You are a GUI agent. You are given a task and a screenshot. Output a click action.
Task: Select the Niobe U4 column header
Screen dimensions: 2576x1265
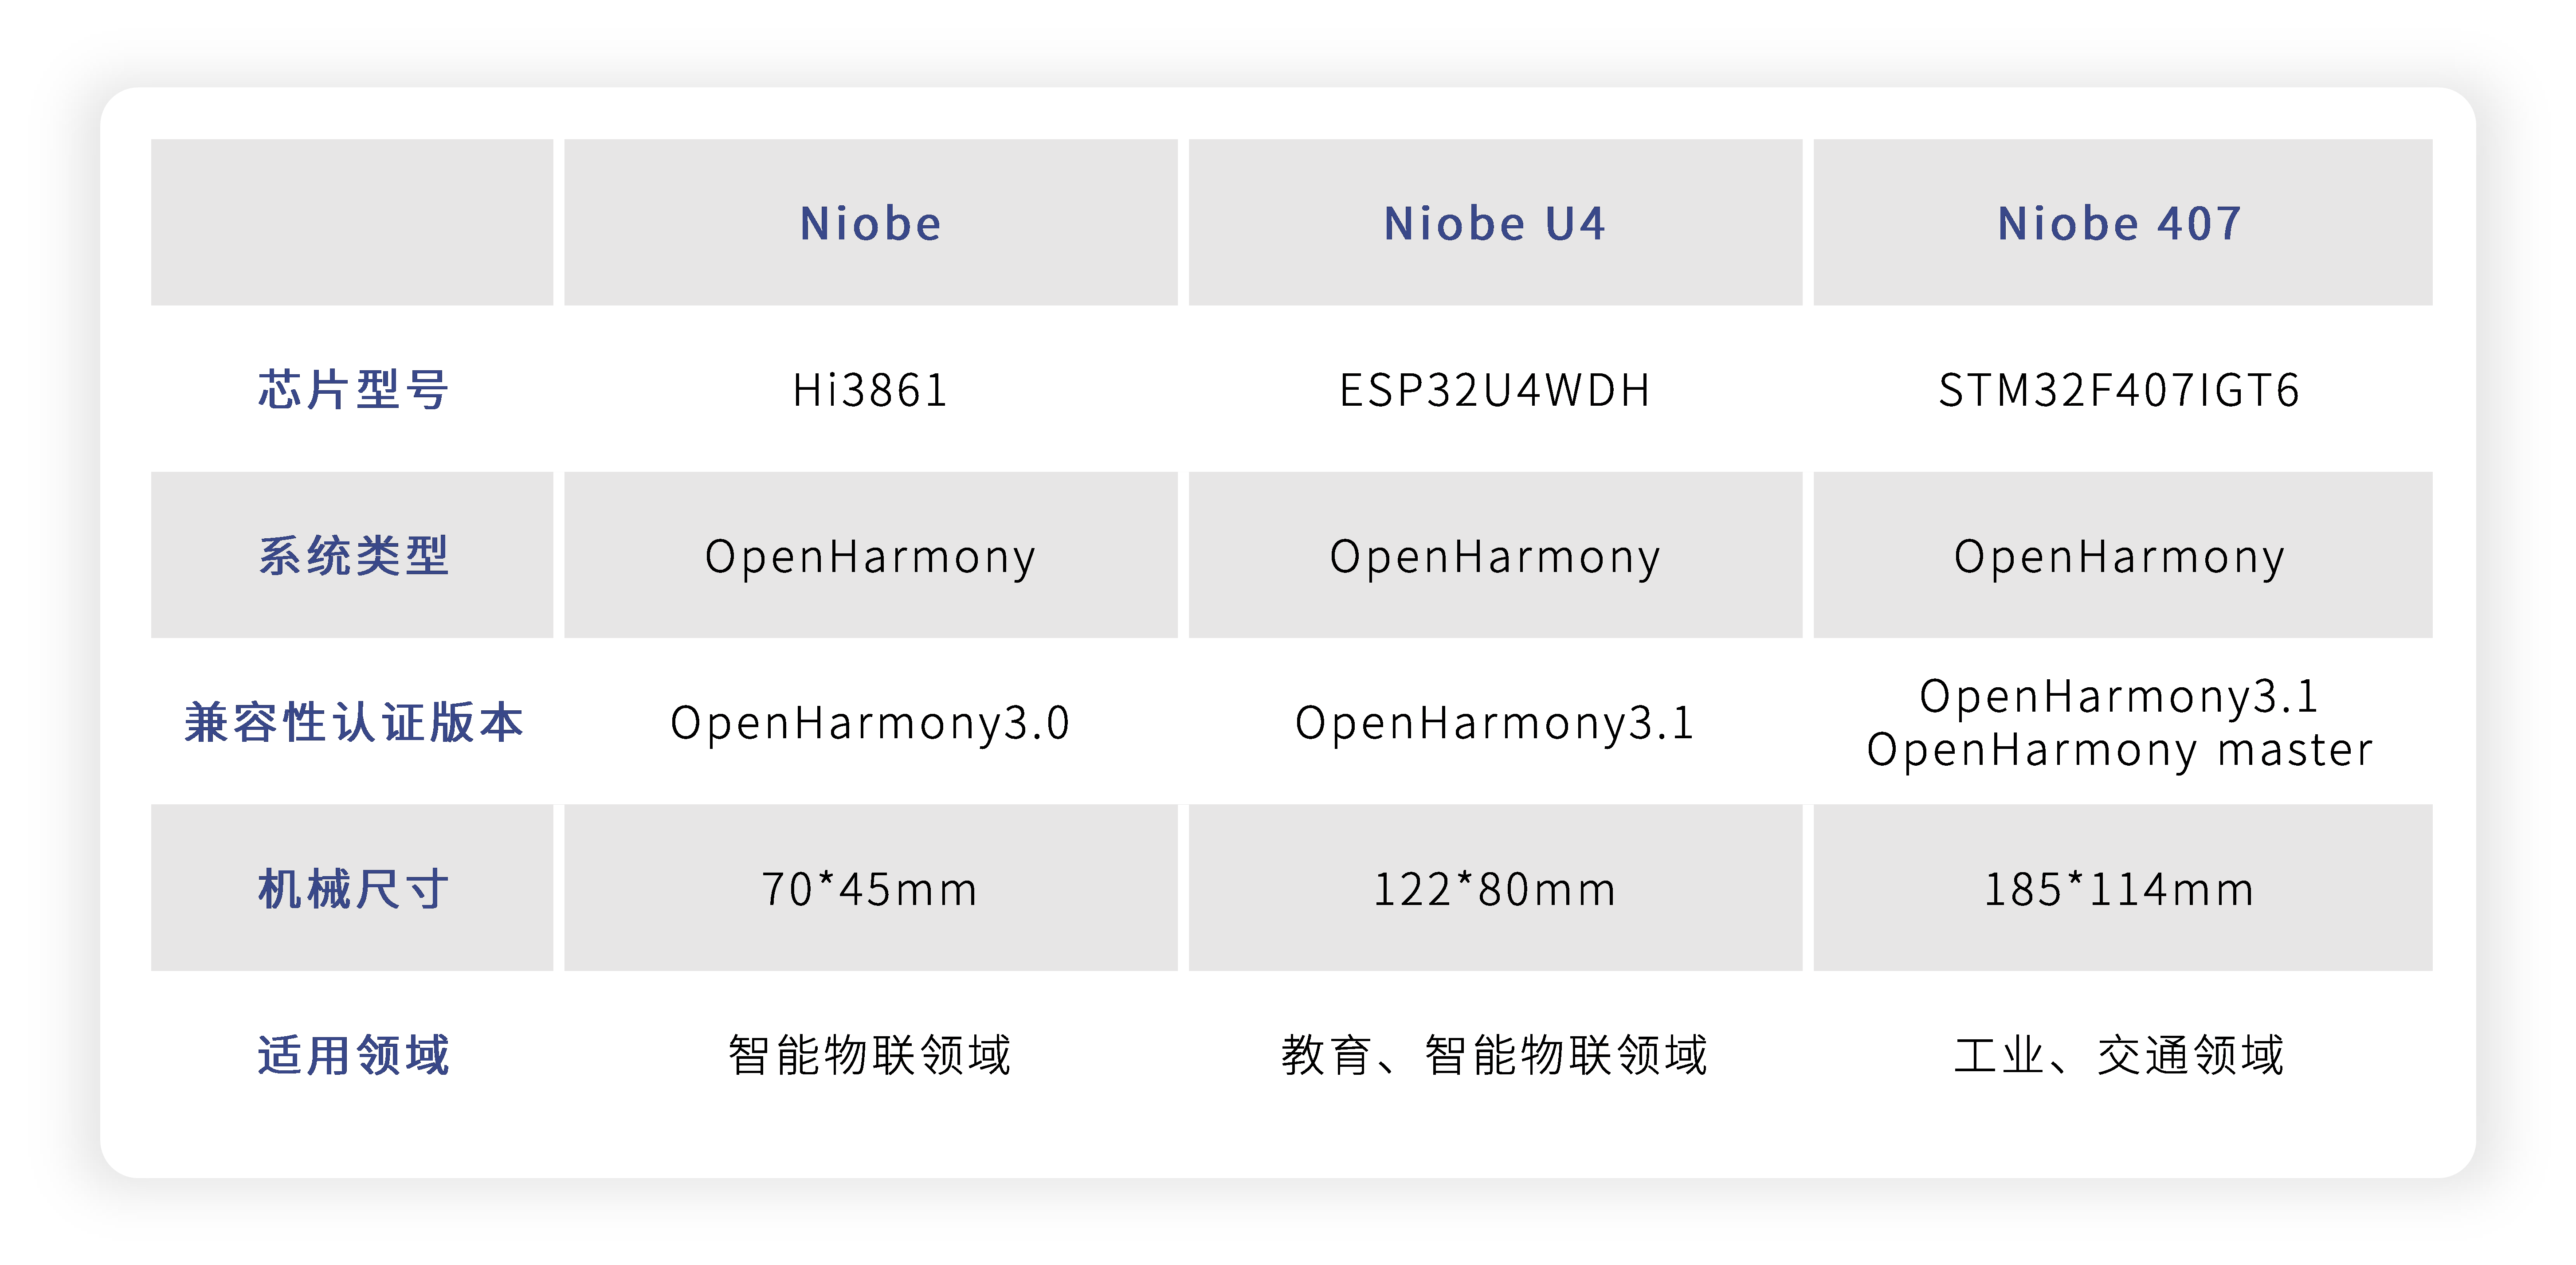(x=1495, y=222)
